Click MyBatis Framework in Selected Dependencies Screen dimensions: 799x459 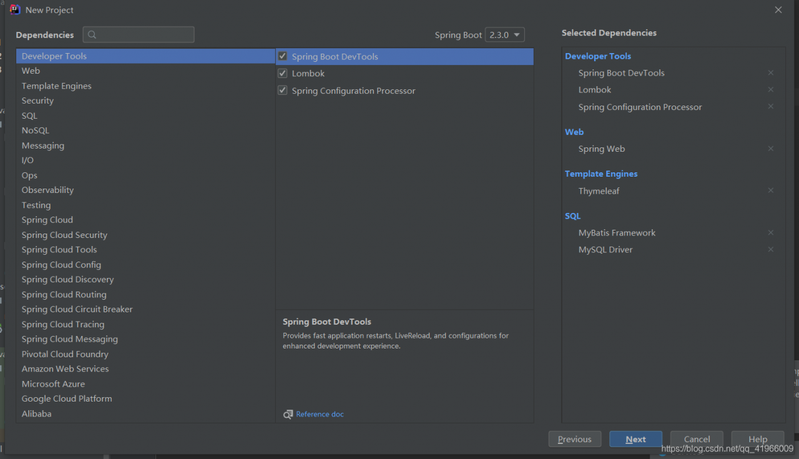[x=617, y=233]
